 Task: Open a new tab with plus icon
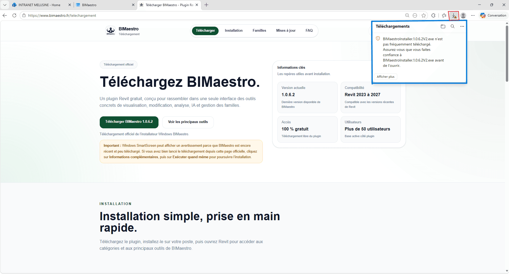coord(206,5)
